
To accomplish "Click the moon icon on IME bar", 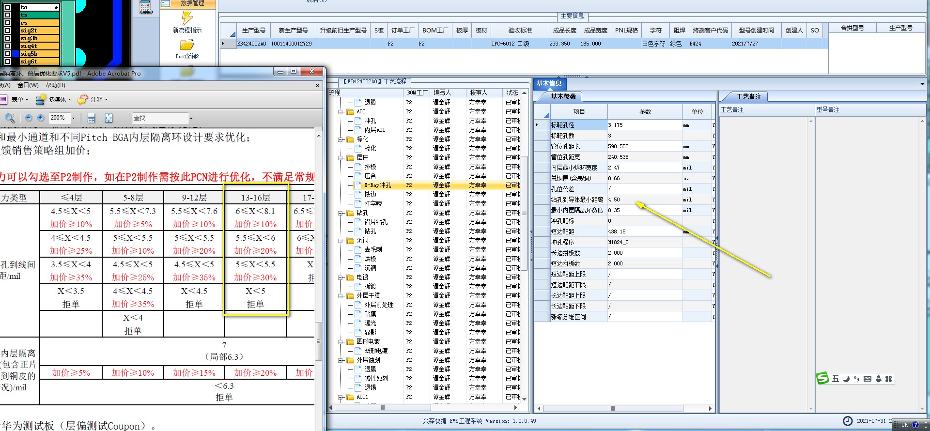I will tap(846, 379).
